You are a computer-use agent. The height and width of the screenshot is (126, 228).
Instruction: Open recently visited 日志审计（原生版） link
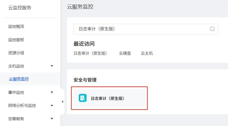(x=90, y=53)
